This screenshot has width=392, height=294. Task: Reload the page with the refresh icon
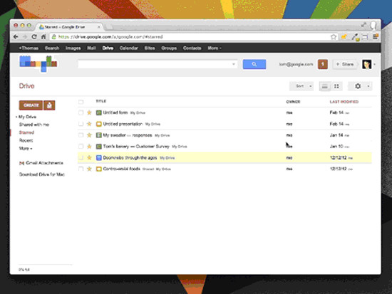tap(34, 37)
